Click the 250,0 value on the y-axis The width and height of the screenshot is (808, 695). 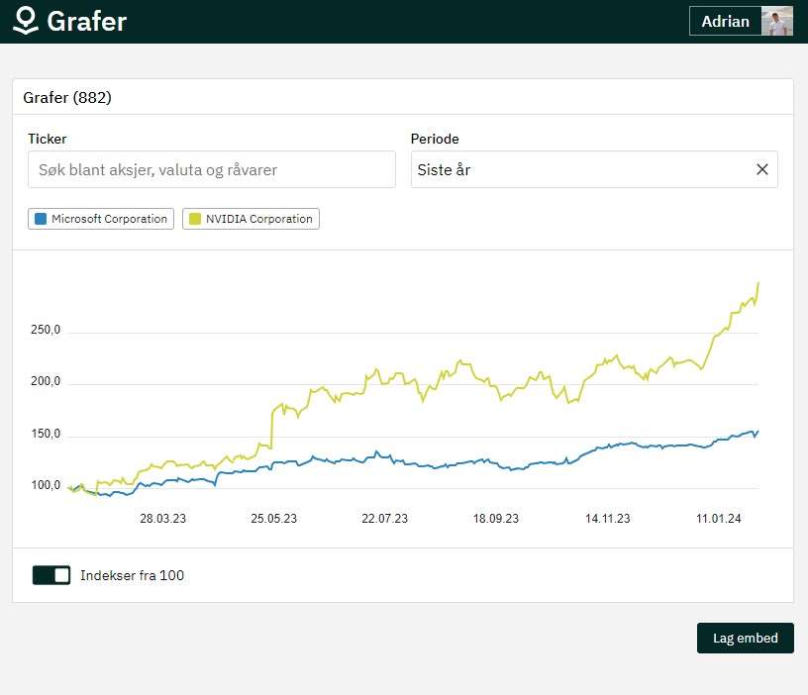coord(46,330)
